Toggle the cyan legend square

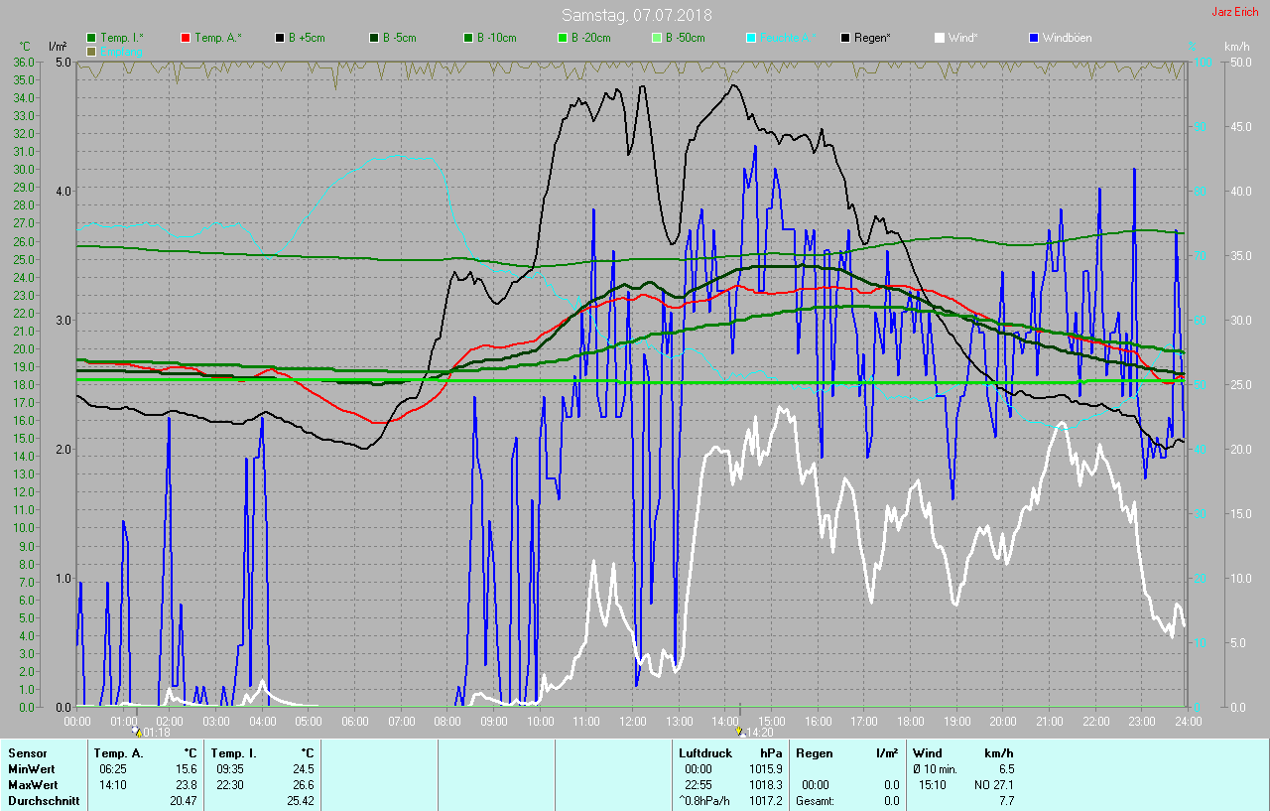tap(751, 38)
